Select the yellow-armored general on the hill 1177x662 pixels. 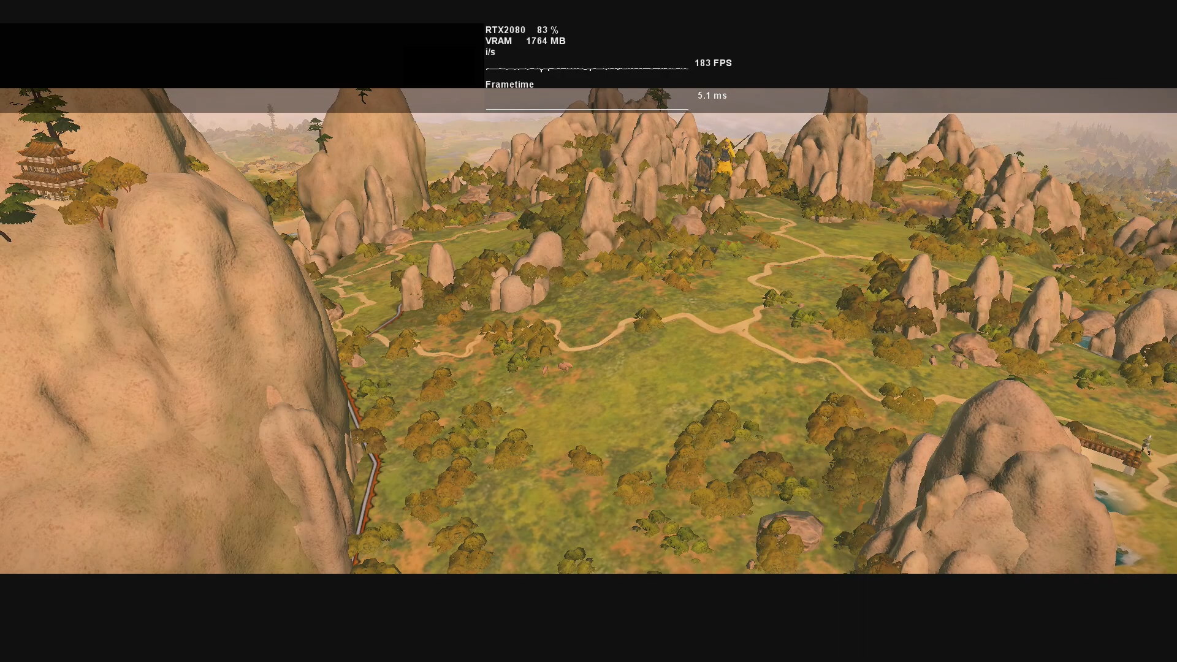[726, 158]
